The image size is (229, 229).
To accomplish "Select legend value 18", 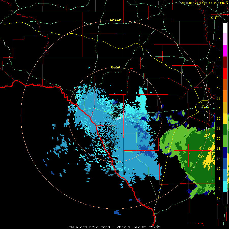I will click(219, 149).
